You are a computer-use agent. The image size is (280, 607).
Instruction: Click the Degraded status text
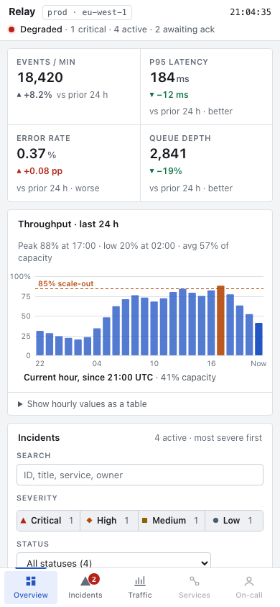[x=41, y=29]
